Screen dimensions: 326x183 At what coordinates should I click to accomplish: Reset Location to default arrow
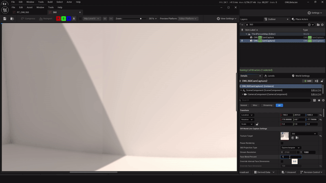click(321, 115)
